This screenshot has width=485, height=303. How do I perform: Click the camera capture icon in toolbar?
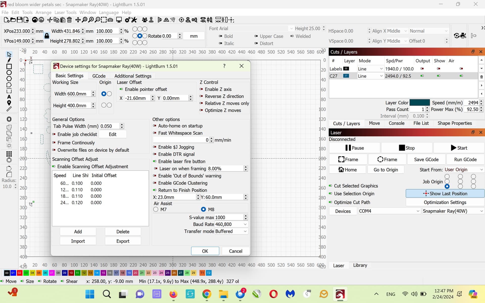[x=110, y=20]
